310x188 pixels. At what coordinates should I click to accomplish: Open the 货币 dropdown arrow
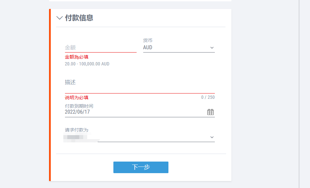click(212, 48)
